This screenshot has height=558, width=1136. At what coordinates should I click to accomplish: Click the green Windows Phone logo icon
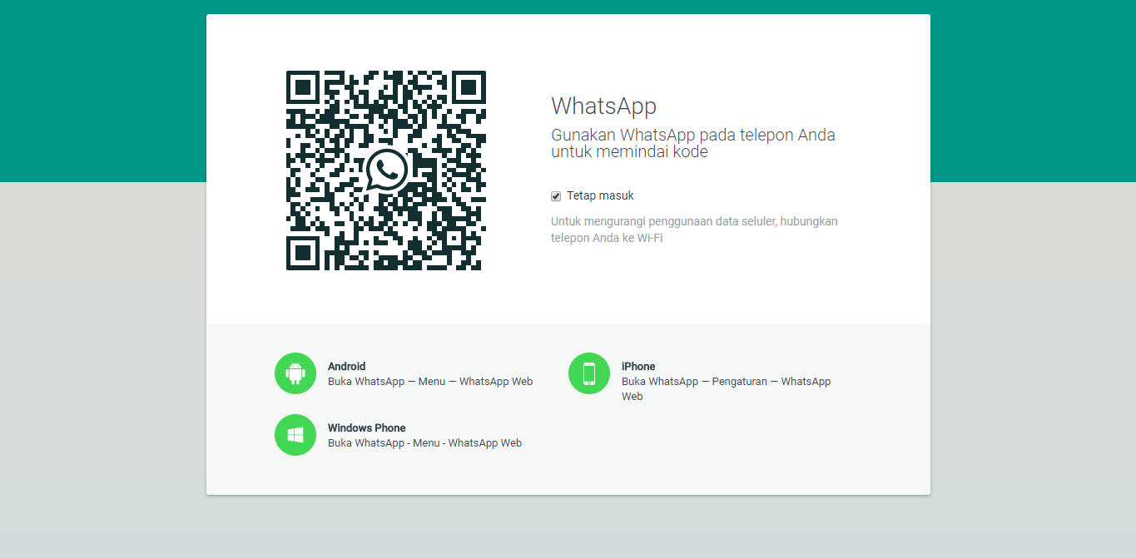coord(295,435)
